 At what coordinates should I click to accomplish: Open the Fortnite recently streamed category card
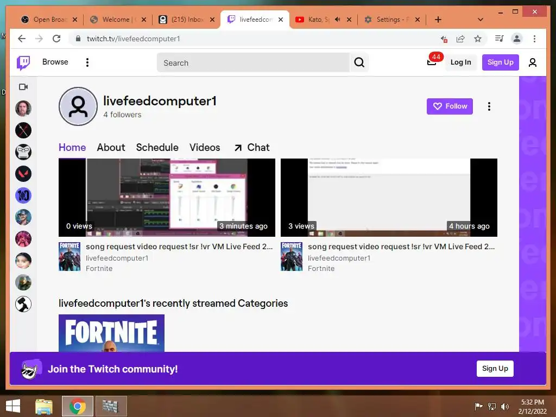coord(111,333)
